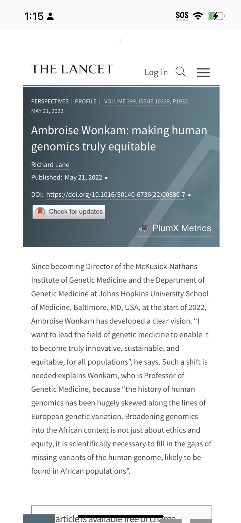Open the hamburger navigation menu
Image resolution: width=241 pixels, height=523 pixels.
click(x=203, y=72)
